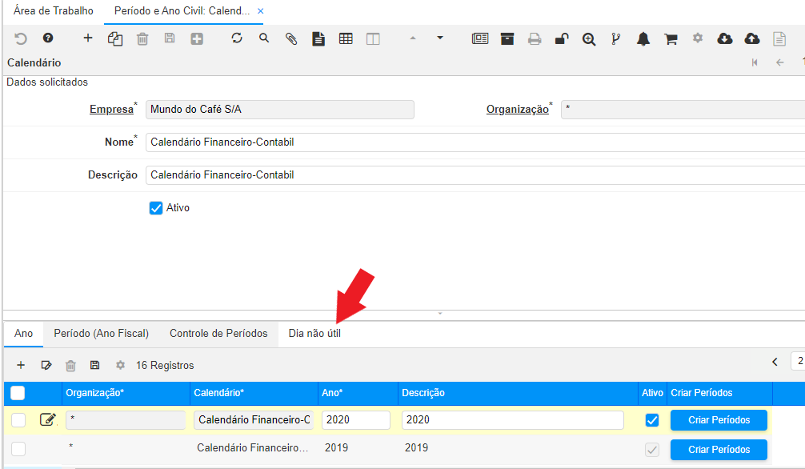Toggle grid view icon
Screen dimensions: 805x469
346,38
